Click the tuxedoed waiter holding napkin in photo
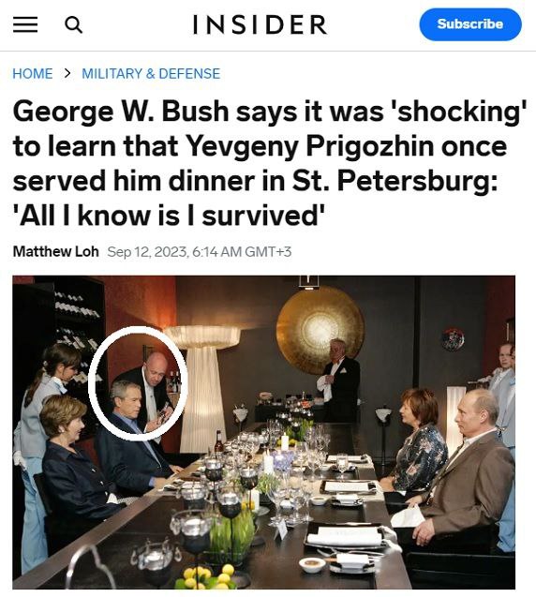536x597 pixels. (338, 381)
